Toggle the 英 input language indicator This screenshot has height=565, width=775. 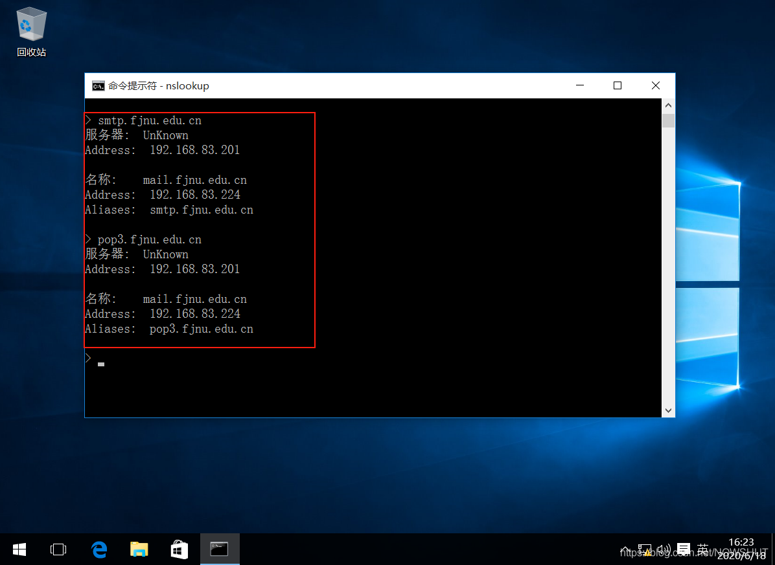click(702, 549)
